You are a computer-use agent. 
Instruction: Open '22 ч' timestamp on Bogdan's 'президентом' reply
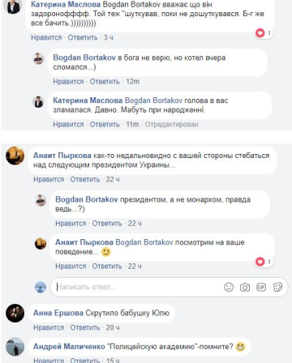135,224
